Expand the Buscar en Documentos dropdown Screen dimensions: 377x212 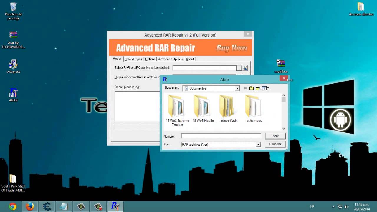tap(237, 88)
